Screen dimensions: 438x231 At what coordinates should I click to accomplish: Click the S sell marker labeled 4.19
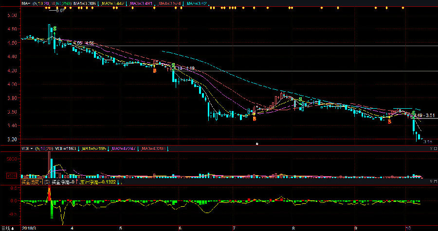[x=173, y=65]
